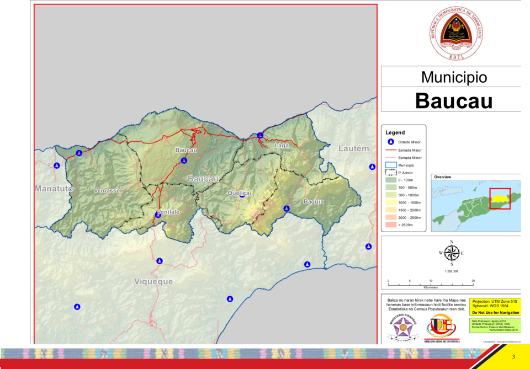
Task: Click the 'Vemasse' map label
Action: coord(107,190)
